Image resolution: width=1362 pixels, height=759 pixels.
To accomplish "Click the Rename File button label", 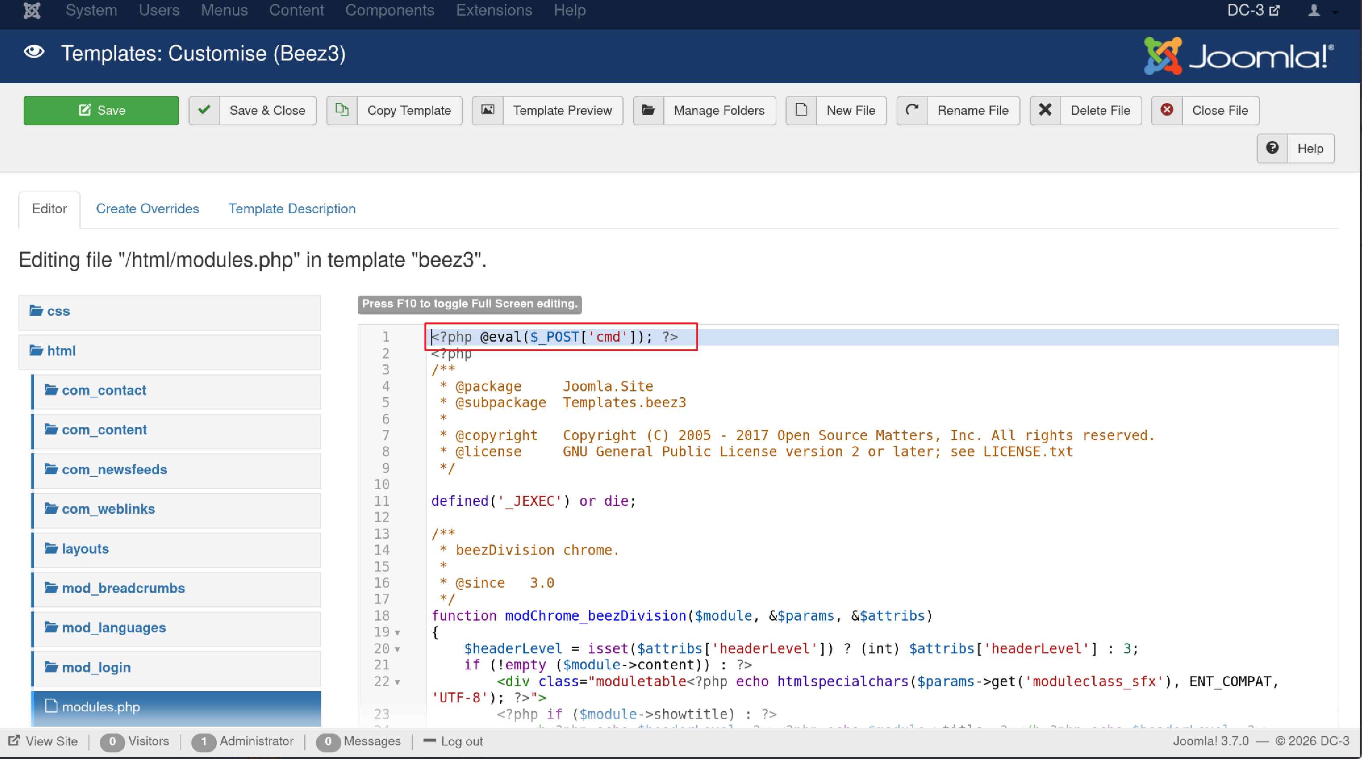I will [x=973, y=110].
